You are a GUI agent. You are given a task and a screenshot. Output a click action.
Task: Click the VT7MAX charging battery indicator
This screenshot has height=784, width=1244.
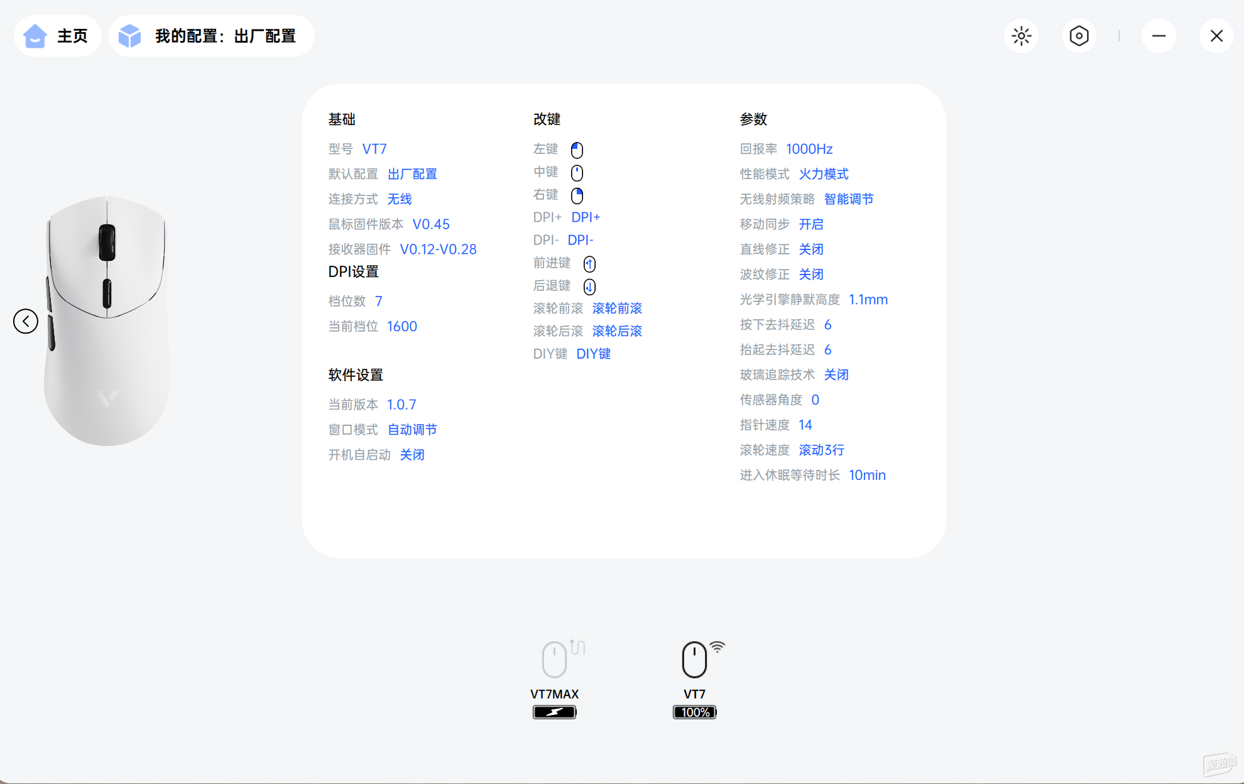pyautogui.click(x=554, y=712)
